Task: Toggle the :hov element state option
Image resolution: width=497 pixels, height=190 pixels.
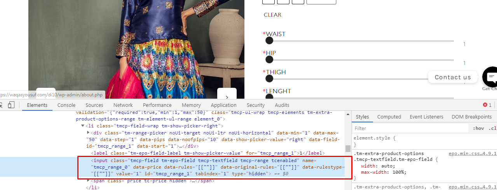Action: point(478,128)
